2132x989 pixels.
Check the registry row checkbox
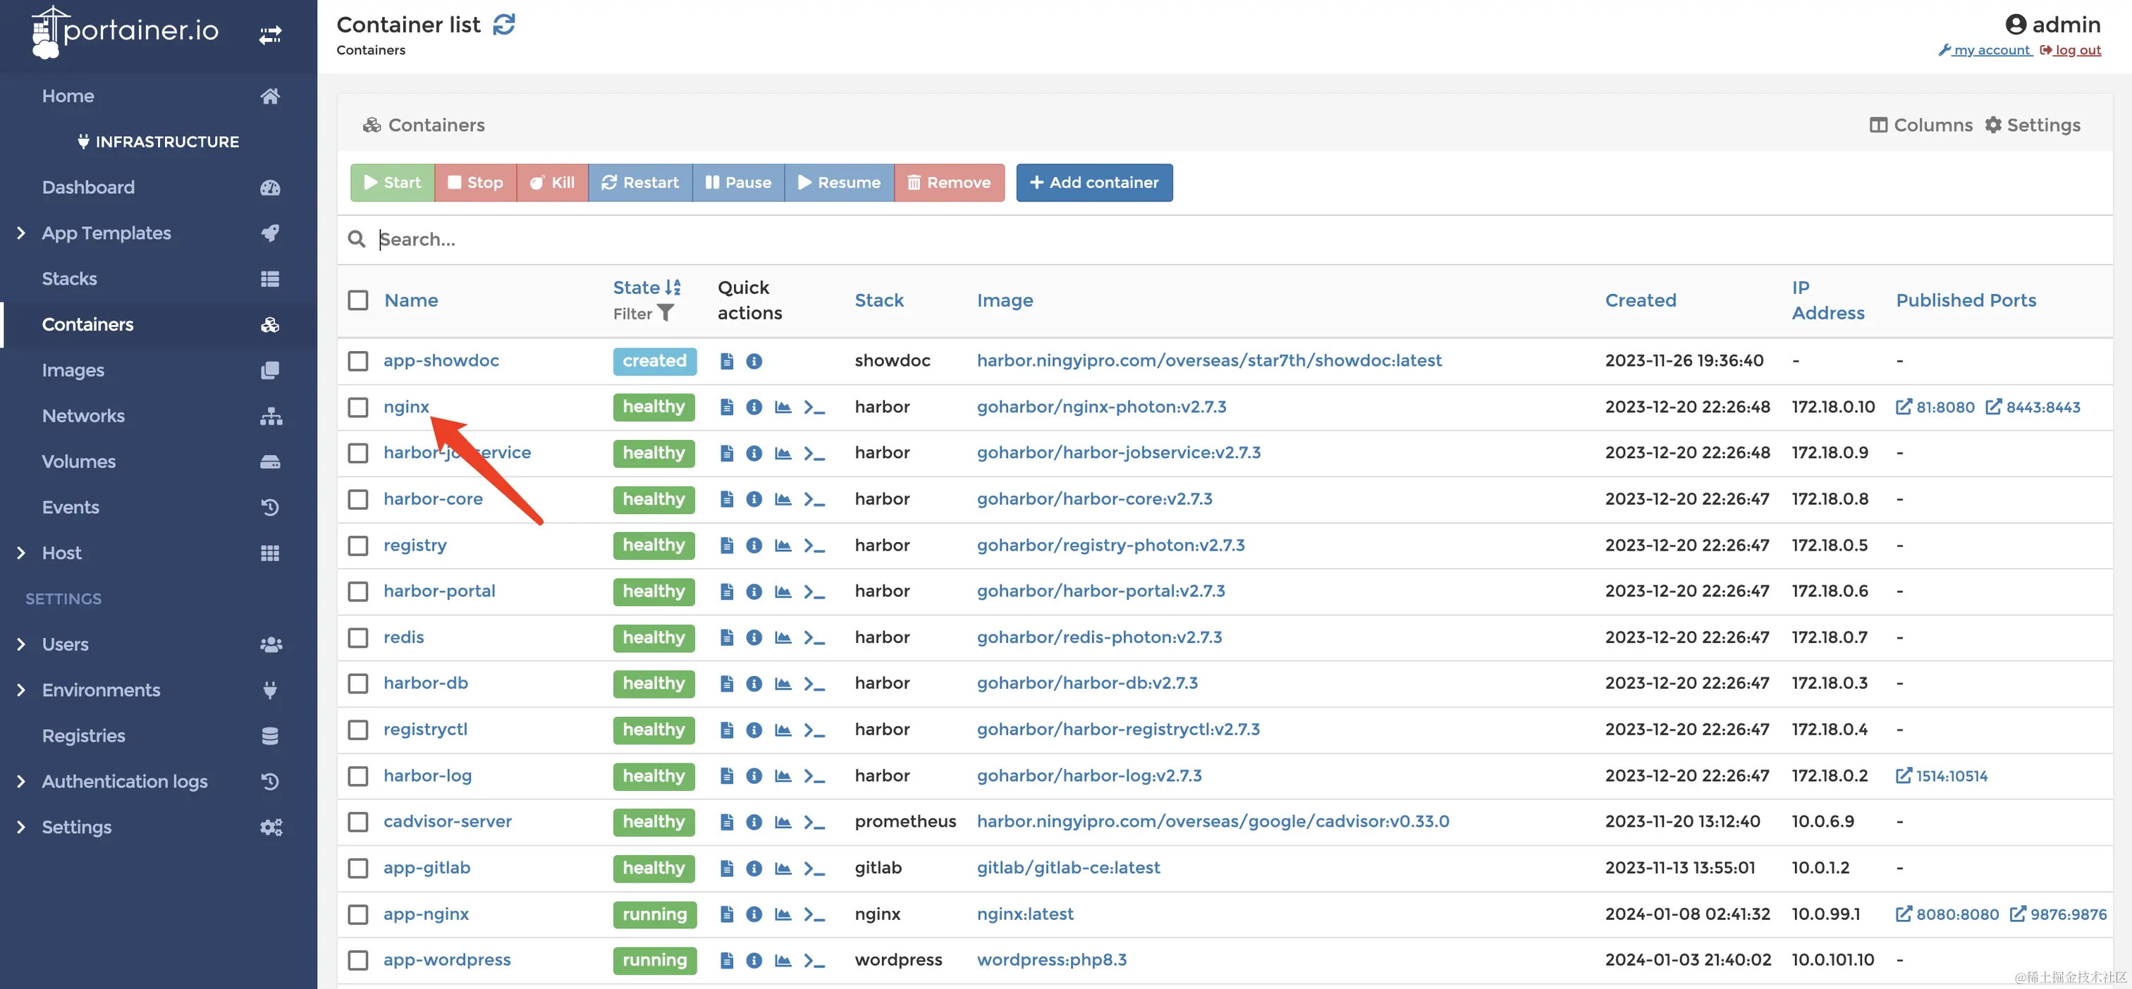pyautogui.click(x=357, y=546)
